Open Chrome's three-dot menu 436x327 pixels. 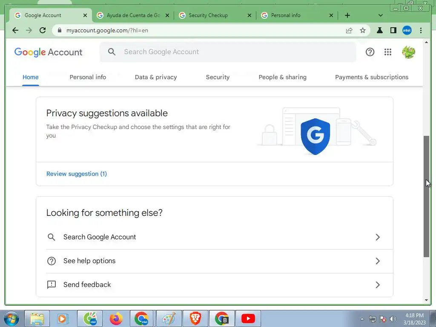click(421, 30)
